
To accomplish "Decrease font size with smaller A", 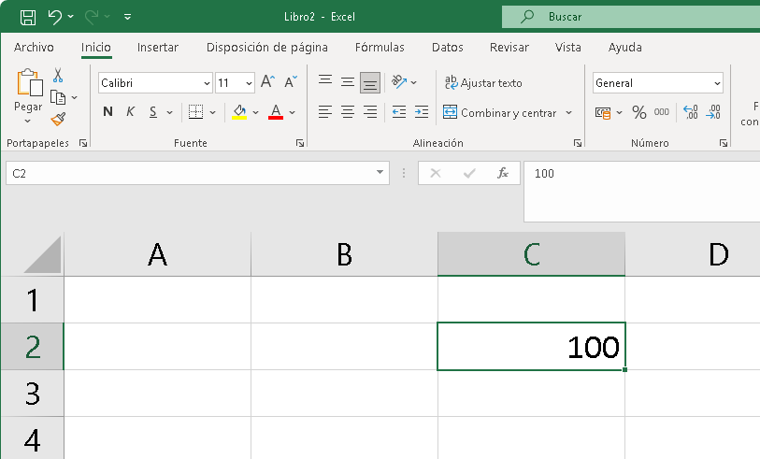I will point(291,81).
